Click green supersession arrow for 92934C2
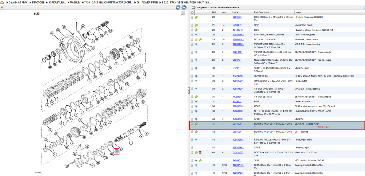This screenshot has width=365, height=176. point(196,25)
